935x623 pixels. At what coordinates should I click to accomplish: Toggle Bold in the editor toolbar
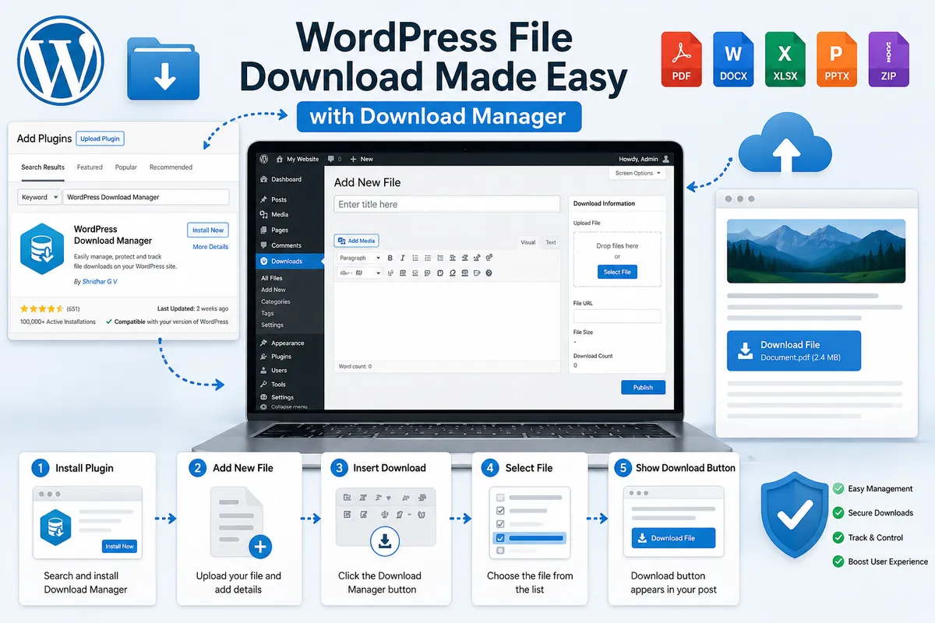pos(390,258)
